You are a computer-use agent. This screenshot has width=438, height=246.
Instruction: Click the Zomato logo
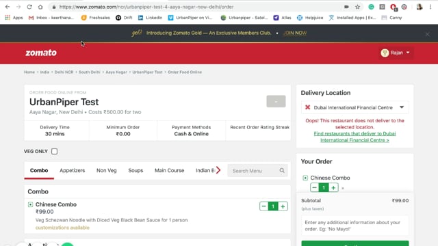click(x=41, y=53)
